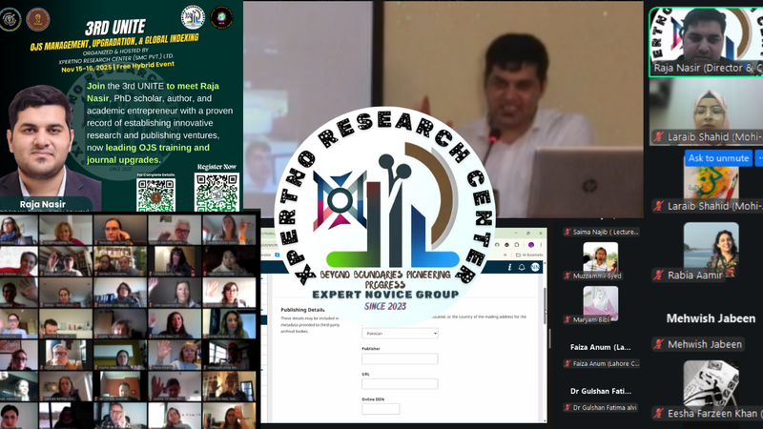Click the Chrome three-dot menu icon
Screen dimensions: 763x429
(539, 243)
